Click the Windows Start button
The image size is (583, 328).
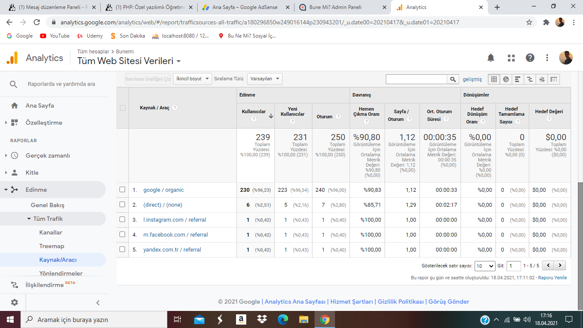pyautogui.click(x=10, y=319)
